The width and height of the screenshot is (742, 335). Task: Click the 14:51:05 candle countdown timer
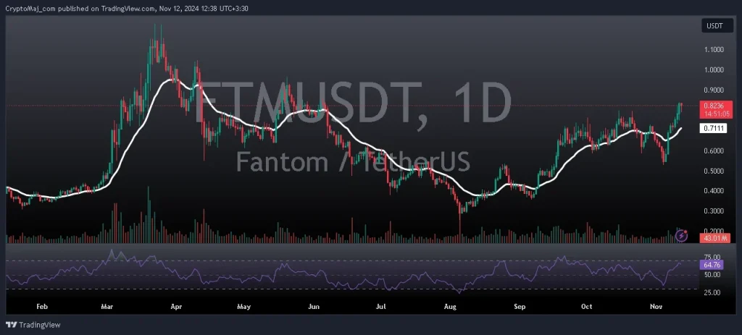[713, 114]
